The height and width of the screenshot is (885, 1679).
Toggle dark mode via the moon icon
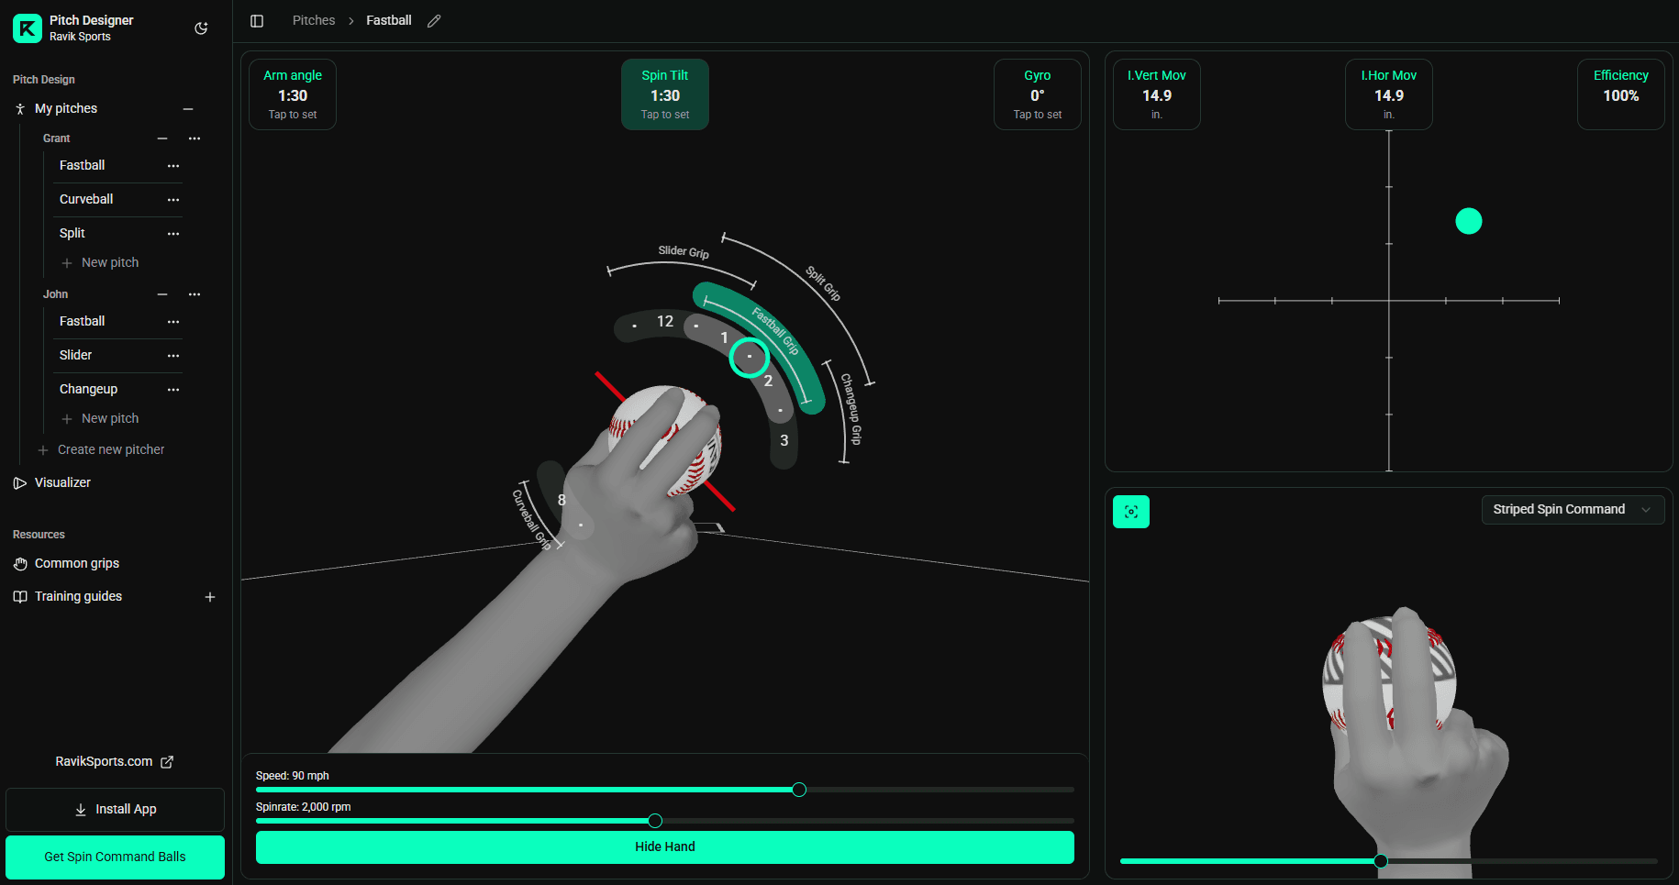coord(201,28)
